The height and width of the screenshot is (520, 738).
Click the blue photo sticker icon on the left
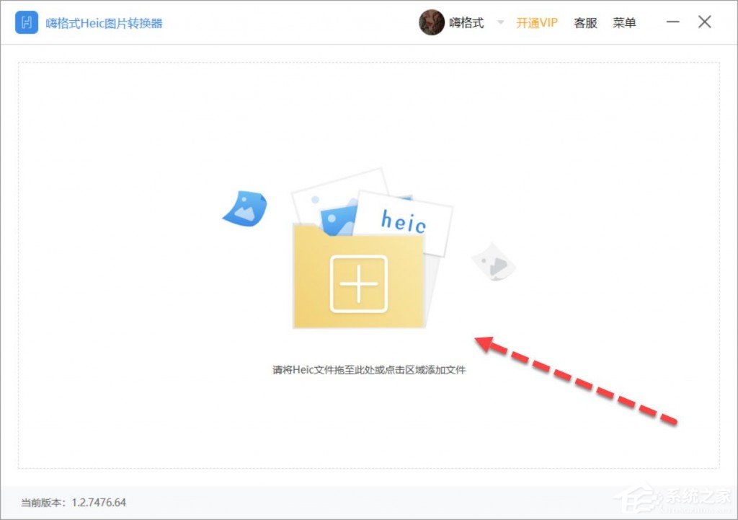pos(246,209)
